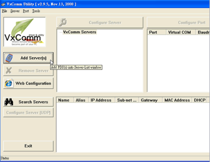Click the gray X icon on Remove Server
Screen dimensions: 210x162
coord(9,71)
